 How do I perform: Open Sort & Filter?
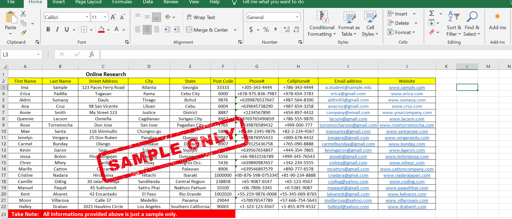454,24
